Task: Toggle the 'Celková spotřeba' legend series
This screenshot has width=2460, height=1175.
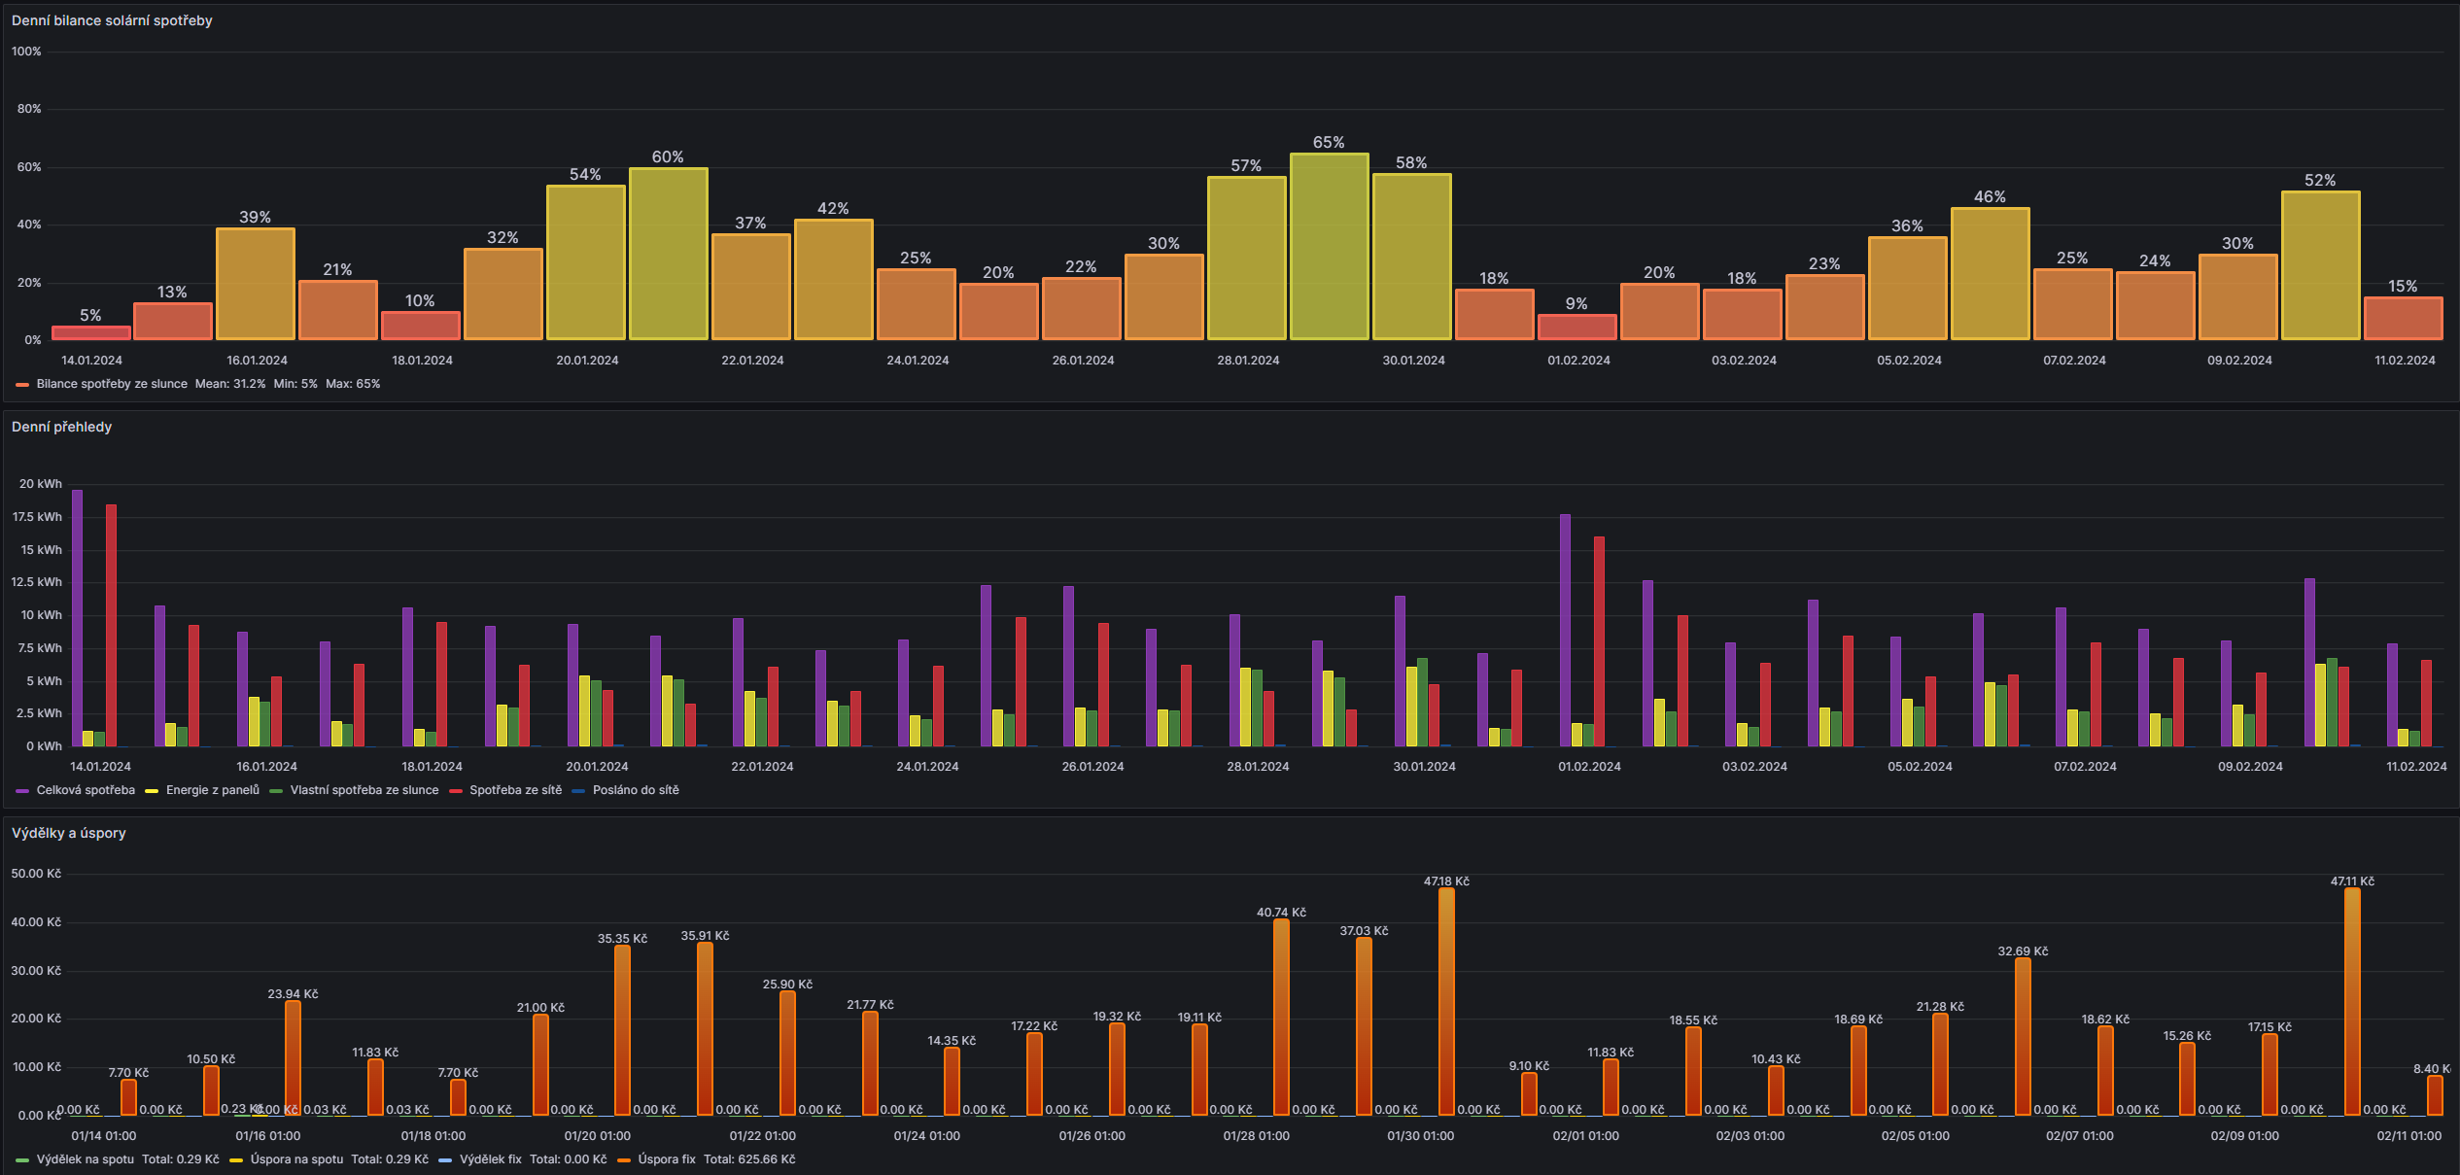Action: pyautogui.click(x=86, y=790)
